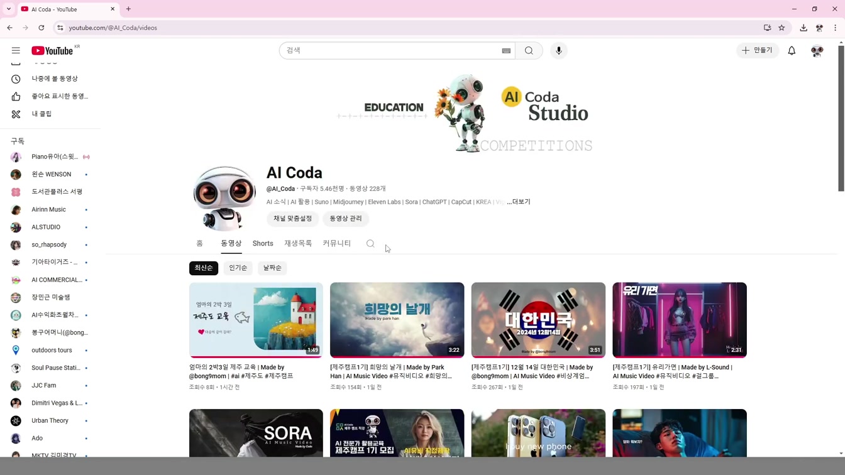Image resolution: width=845 pixels, height=475 pixels.
Task: Click the browser reload button
Action: click(x=41, y=28)
